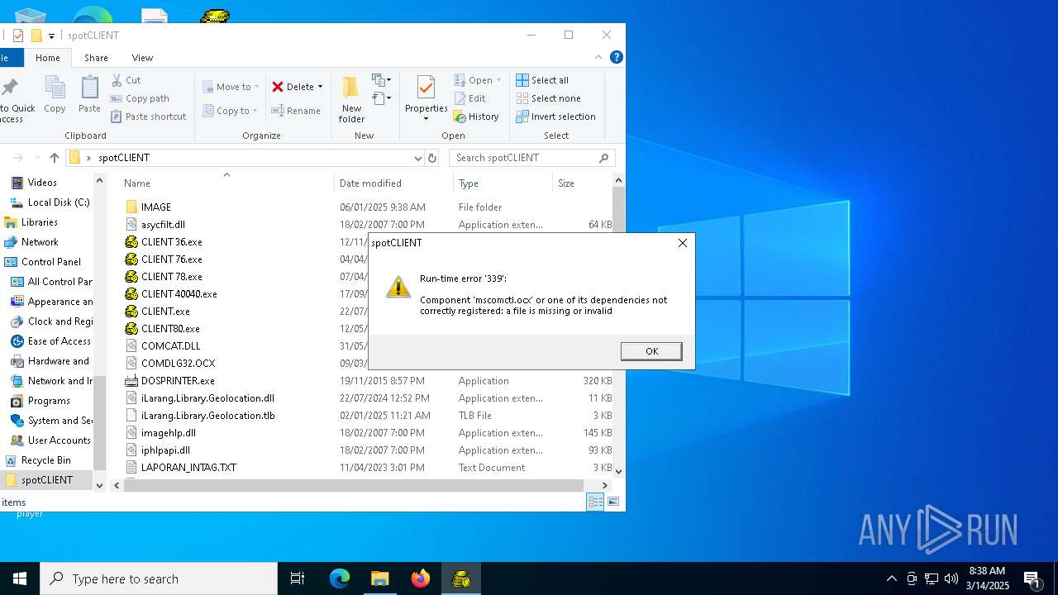Open the Customize Quick Access Toolbar dropdown
Screen dimensions: 1058x595
coord(51,36)
